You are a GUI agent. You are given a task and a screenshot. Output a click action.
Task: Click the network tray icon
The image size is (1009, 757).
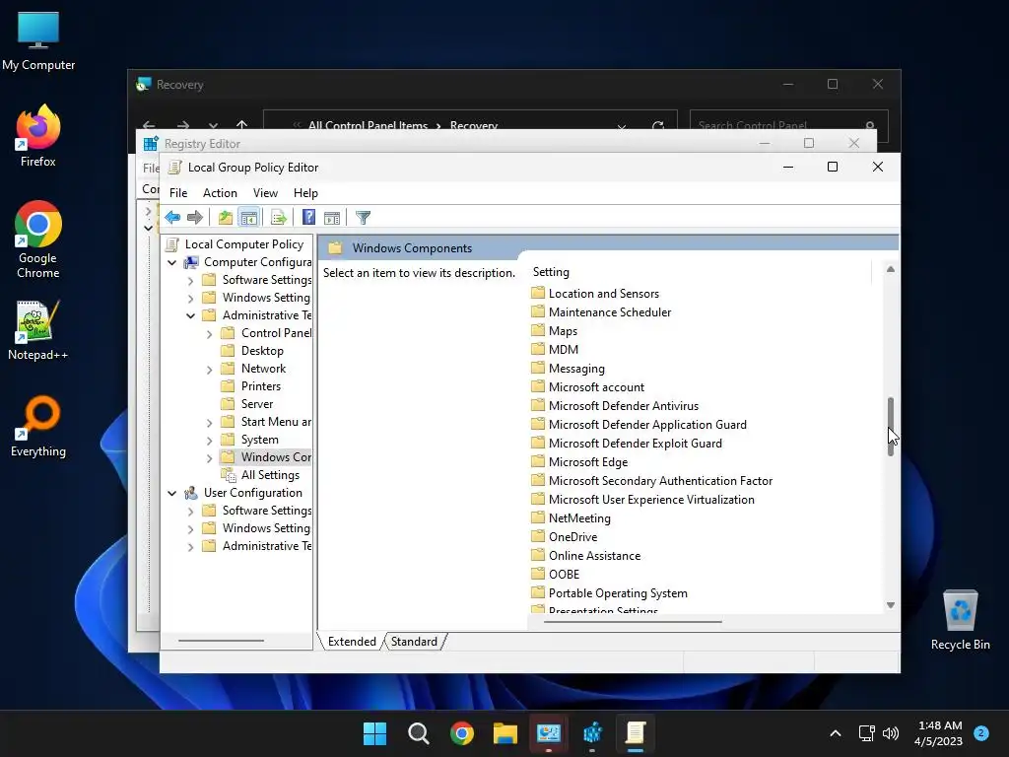(867, 733)
